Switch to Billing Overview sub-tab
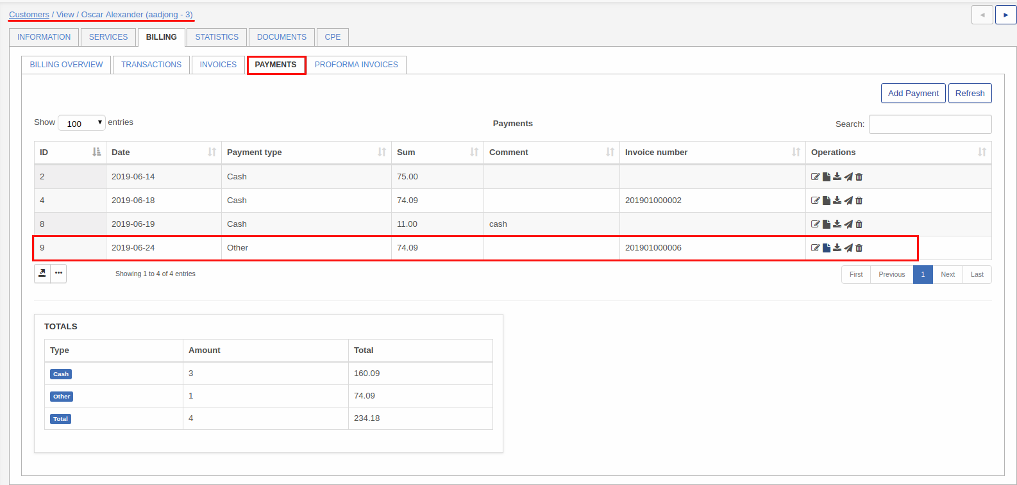Viewport: 1017px width, 485px height. click(x=66, y=65)
